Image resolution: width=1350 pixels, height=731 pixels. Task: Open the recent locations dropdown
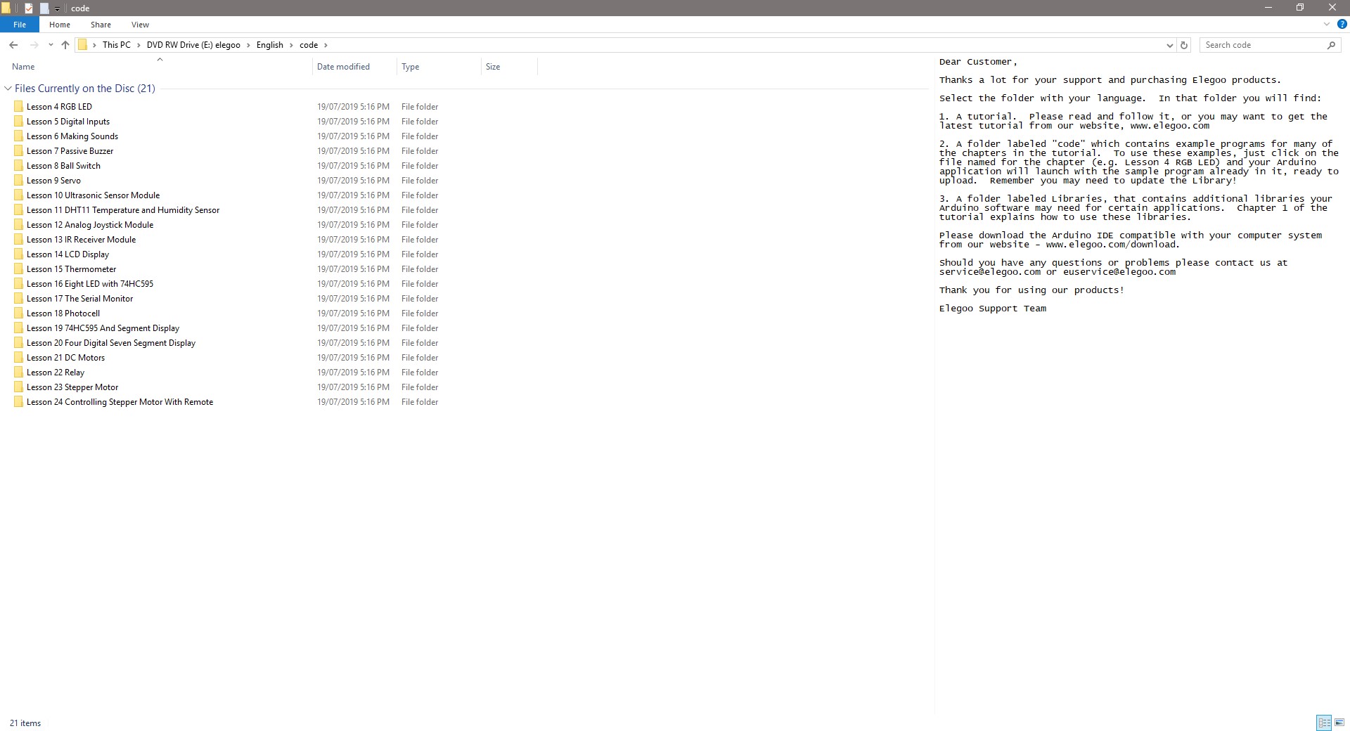[51, 45]
